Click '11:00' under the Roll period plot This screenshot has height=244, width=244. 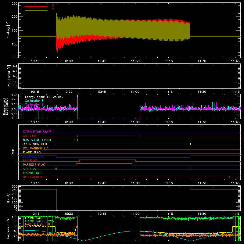[x=135, y=92]
